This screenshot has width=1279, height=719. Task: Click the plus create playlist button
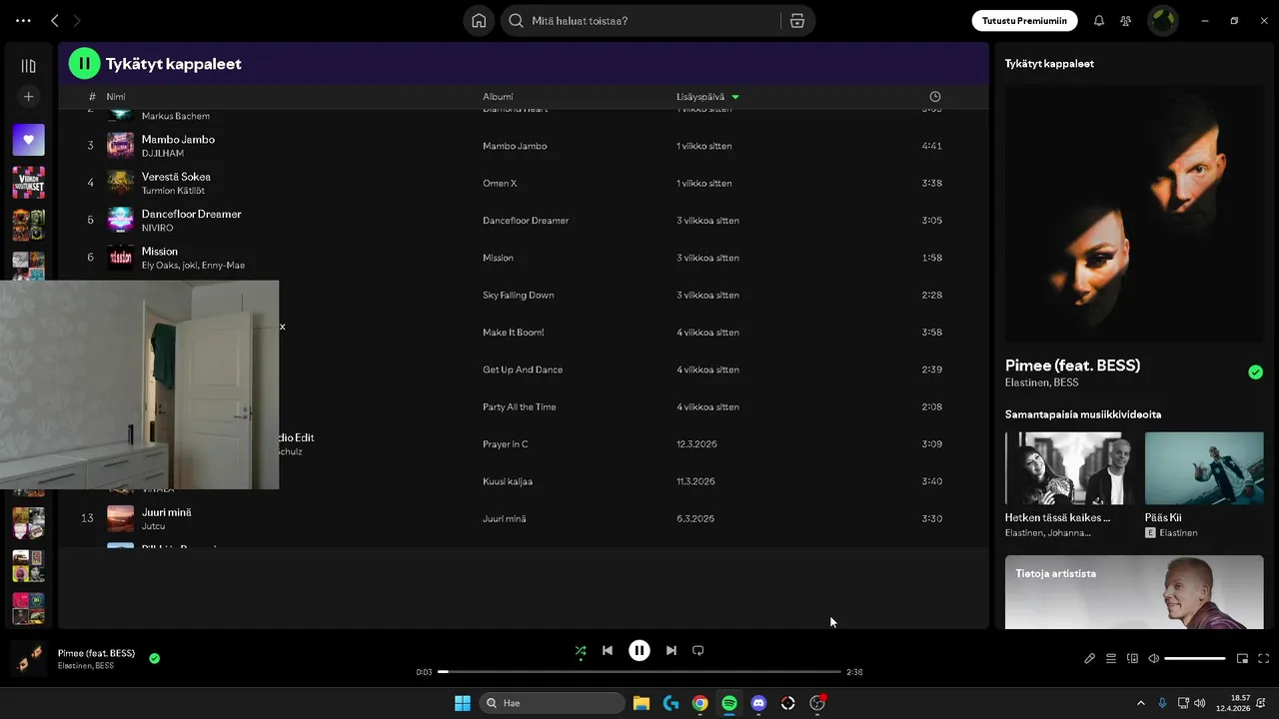click(x=28, y=97)
